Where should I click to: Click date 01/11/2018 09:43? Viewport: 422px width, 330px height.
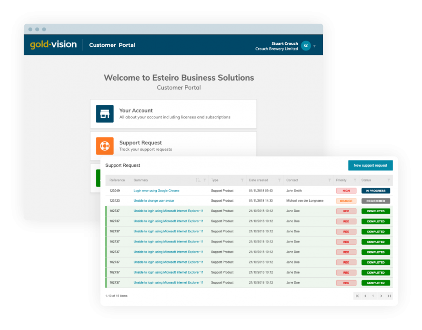pos(261,191)
